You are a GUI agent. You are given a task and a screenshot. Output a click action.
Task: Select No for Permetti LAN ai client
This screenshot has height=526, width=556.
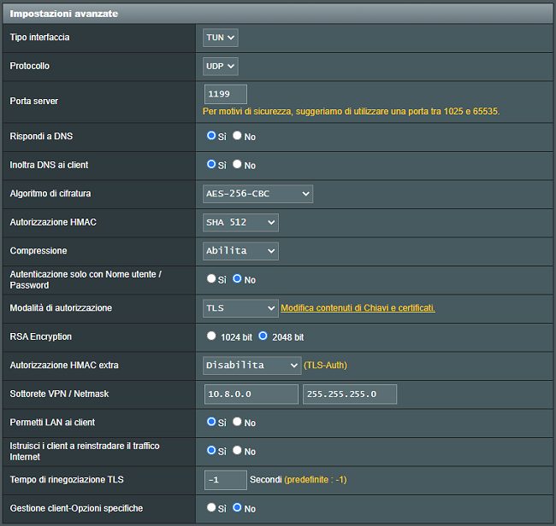tap(238, 422)
